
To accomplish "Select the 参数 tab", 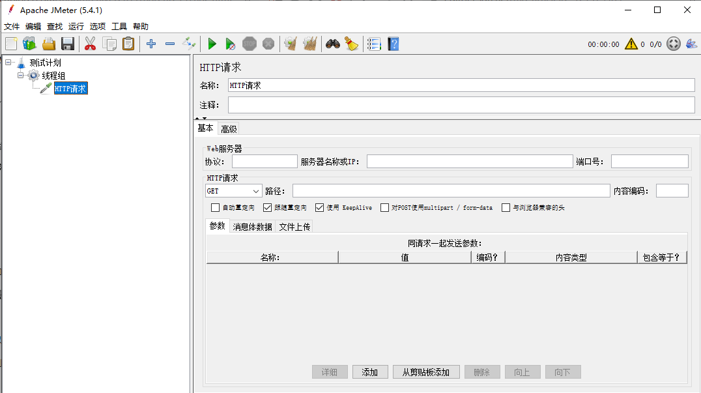I will [218, 226].
